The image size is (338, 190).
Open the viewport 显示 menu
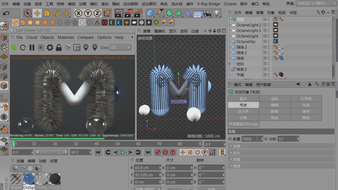(x=173, y=31)
